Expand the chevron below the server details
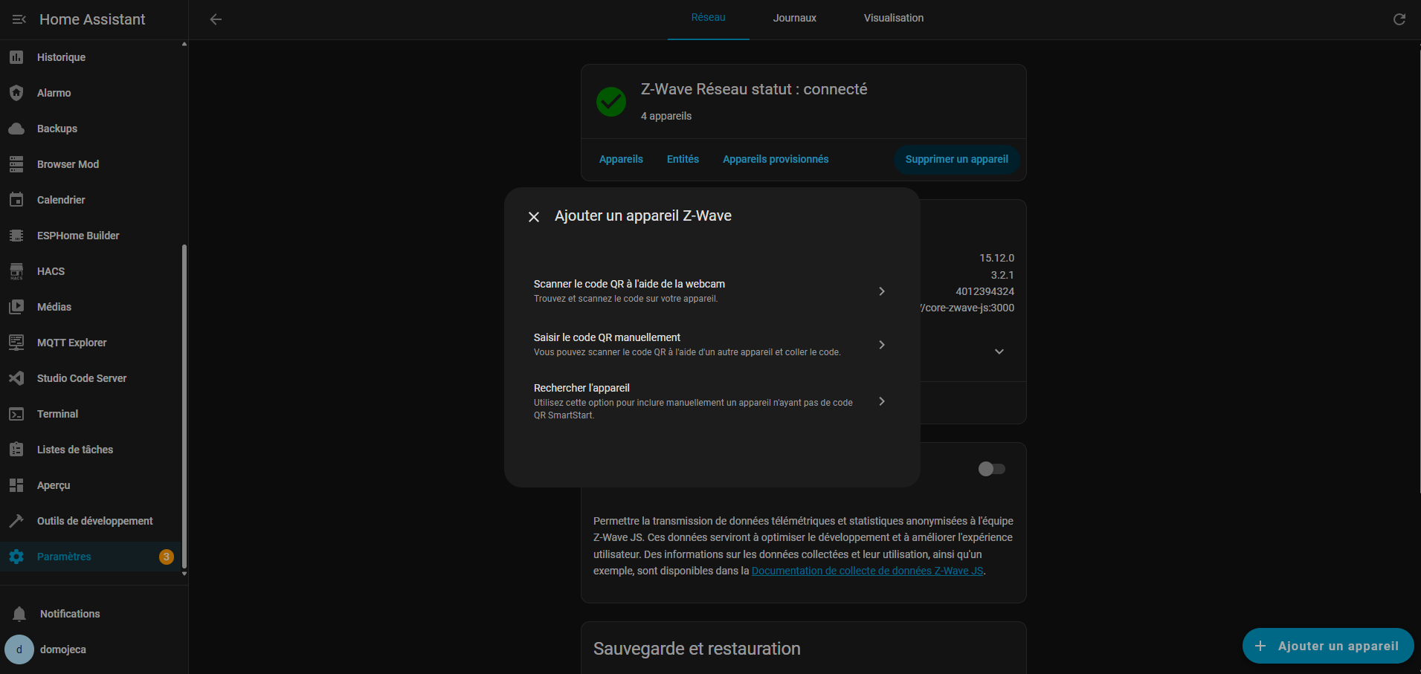Image resolution: width=1421 pixels, height=674 pixels. click(999, 351)
